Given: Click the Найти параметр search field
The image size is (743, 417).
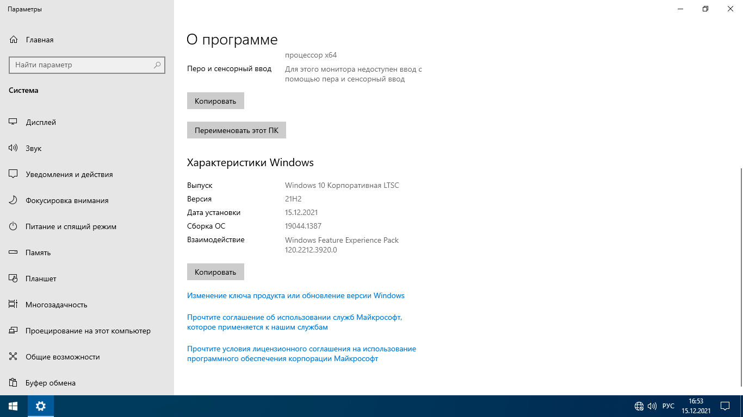Looking at the screenshot, I should pos(87,65).
